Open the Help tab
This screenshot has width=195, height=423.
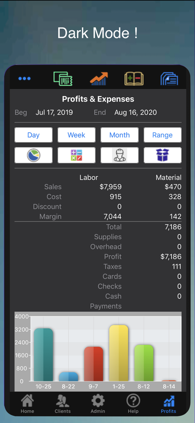(133, 404)
